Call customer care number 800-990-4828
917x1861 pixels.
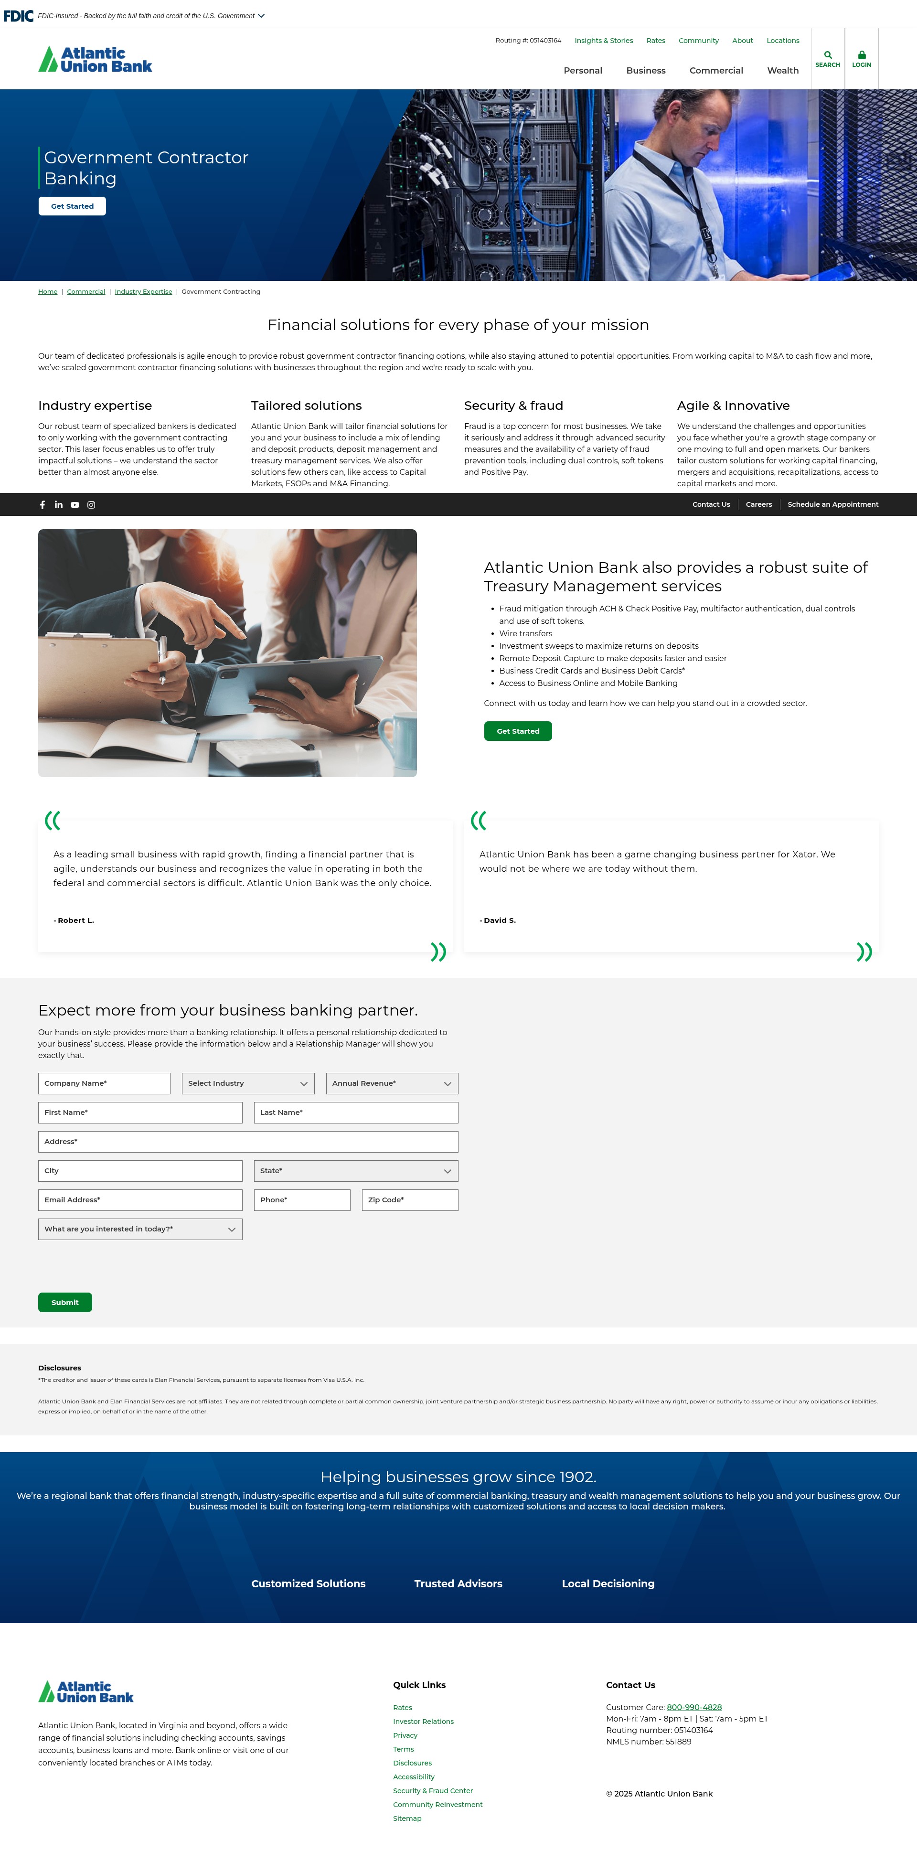(693, 1708)
